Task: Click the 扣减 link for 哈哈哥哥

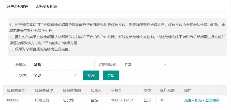Action: [x=198, y=100]
